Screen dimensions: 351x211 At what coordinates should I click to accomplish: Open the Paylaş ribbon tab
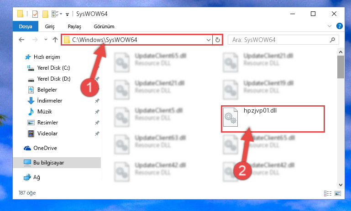click(x=74, y=26)
